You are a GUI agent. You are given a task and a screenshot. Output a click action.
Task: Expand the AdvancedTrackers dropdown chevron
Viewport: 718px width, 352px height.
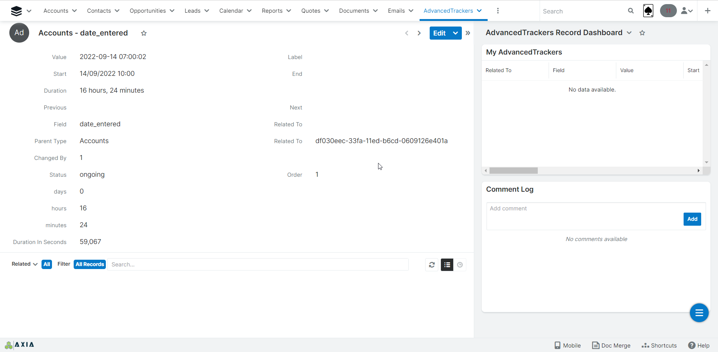click(479, 11)
